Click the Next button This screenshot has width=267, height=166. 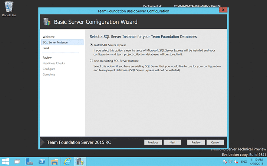(x=172, y=142)
